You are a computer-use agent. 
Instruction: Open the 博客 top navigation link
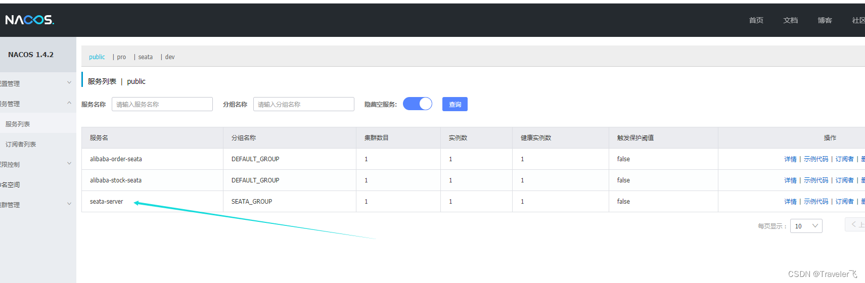[x=825, y=20]
